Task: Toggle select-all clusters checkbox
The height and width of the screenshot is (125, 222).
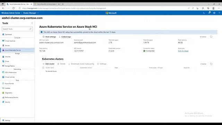Action: tap(43, 68)
